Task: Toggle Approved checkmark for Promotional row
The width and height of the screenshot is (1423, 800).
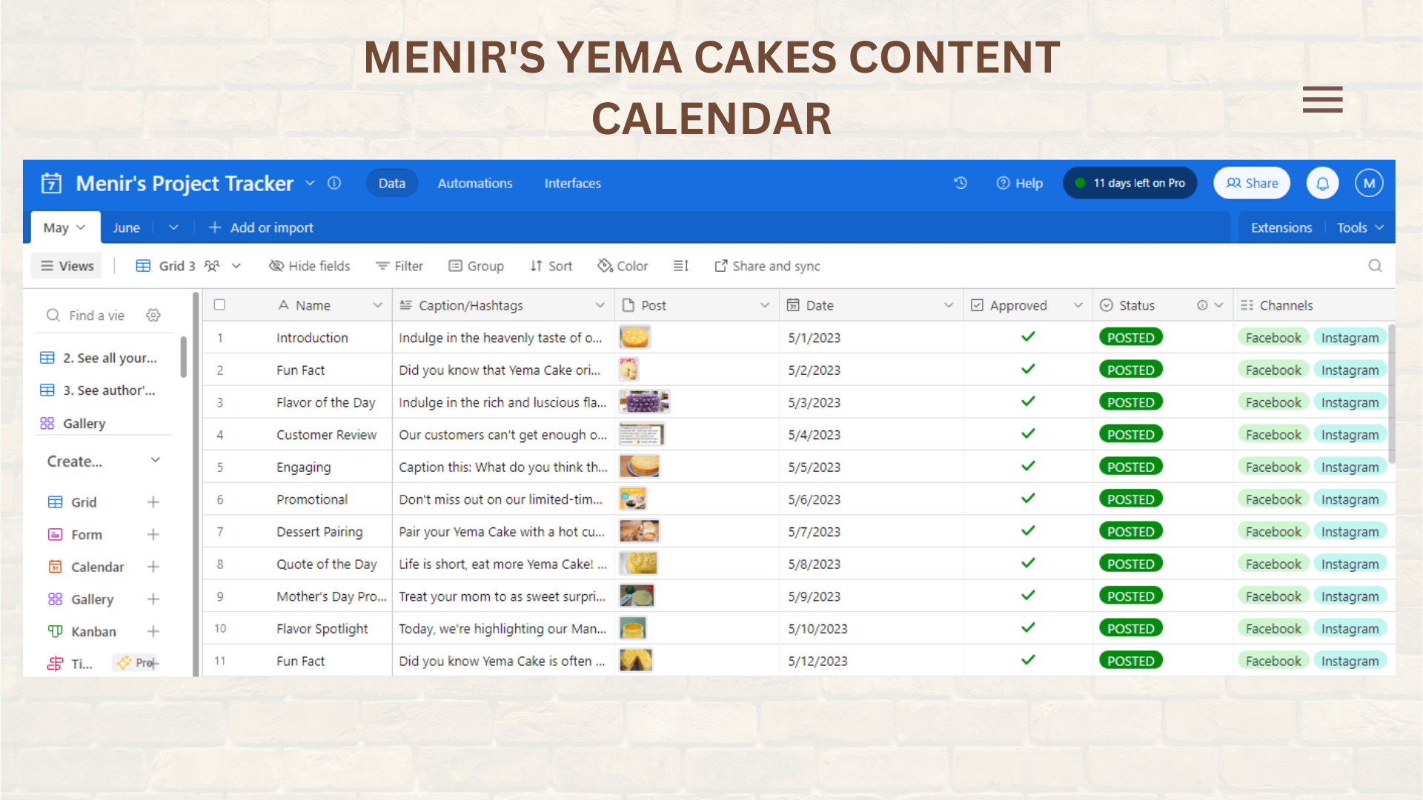Action: coord(1028,499)
